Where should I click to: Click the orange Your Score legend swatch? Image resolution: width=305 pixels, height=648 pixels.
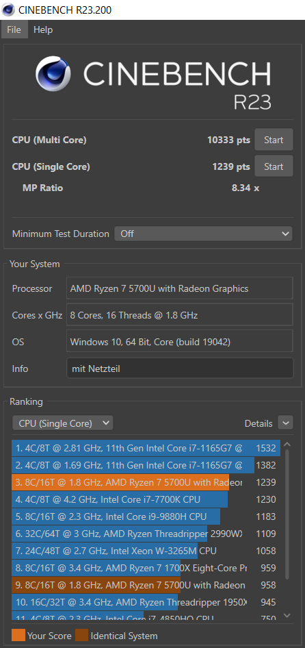click(x=18, y=635)
